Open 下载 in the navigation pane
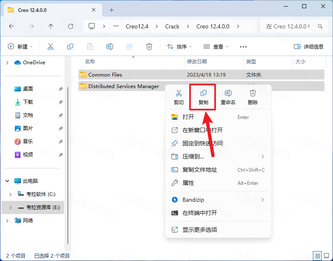 pos(28,102)
